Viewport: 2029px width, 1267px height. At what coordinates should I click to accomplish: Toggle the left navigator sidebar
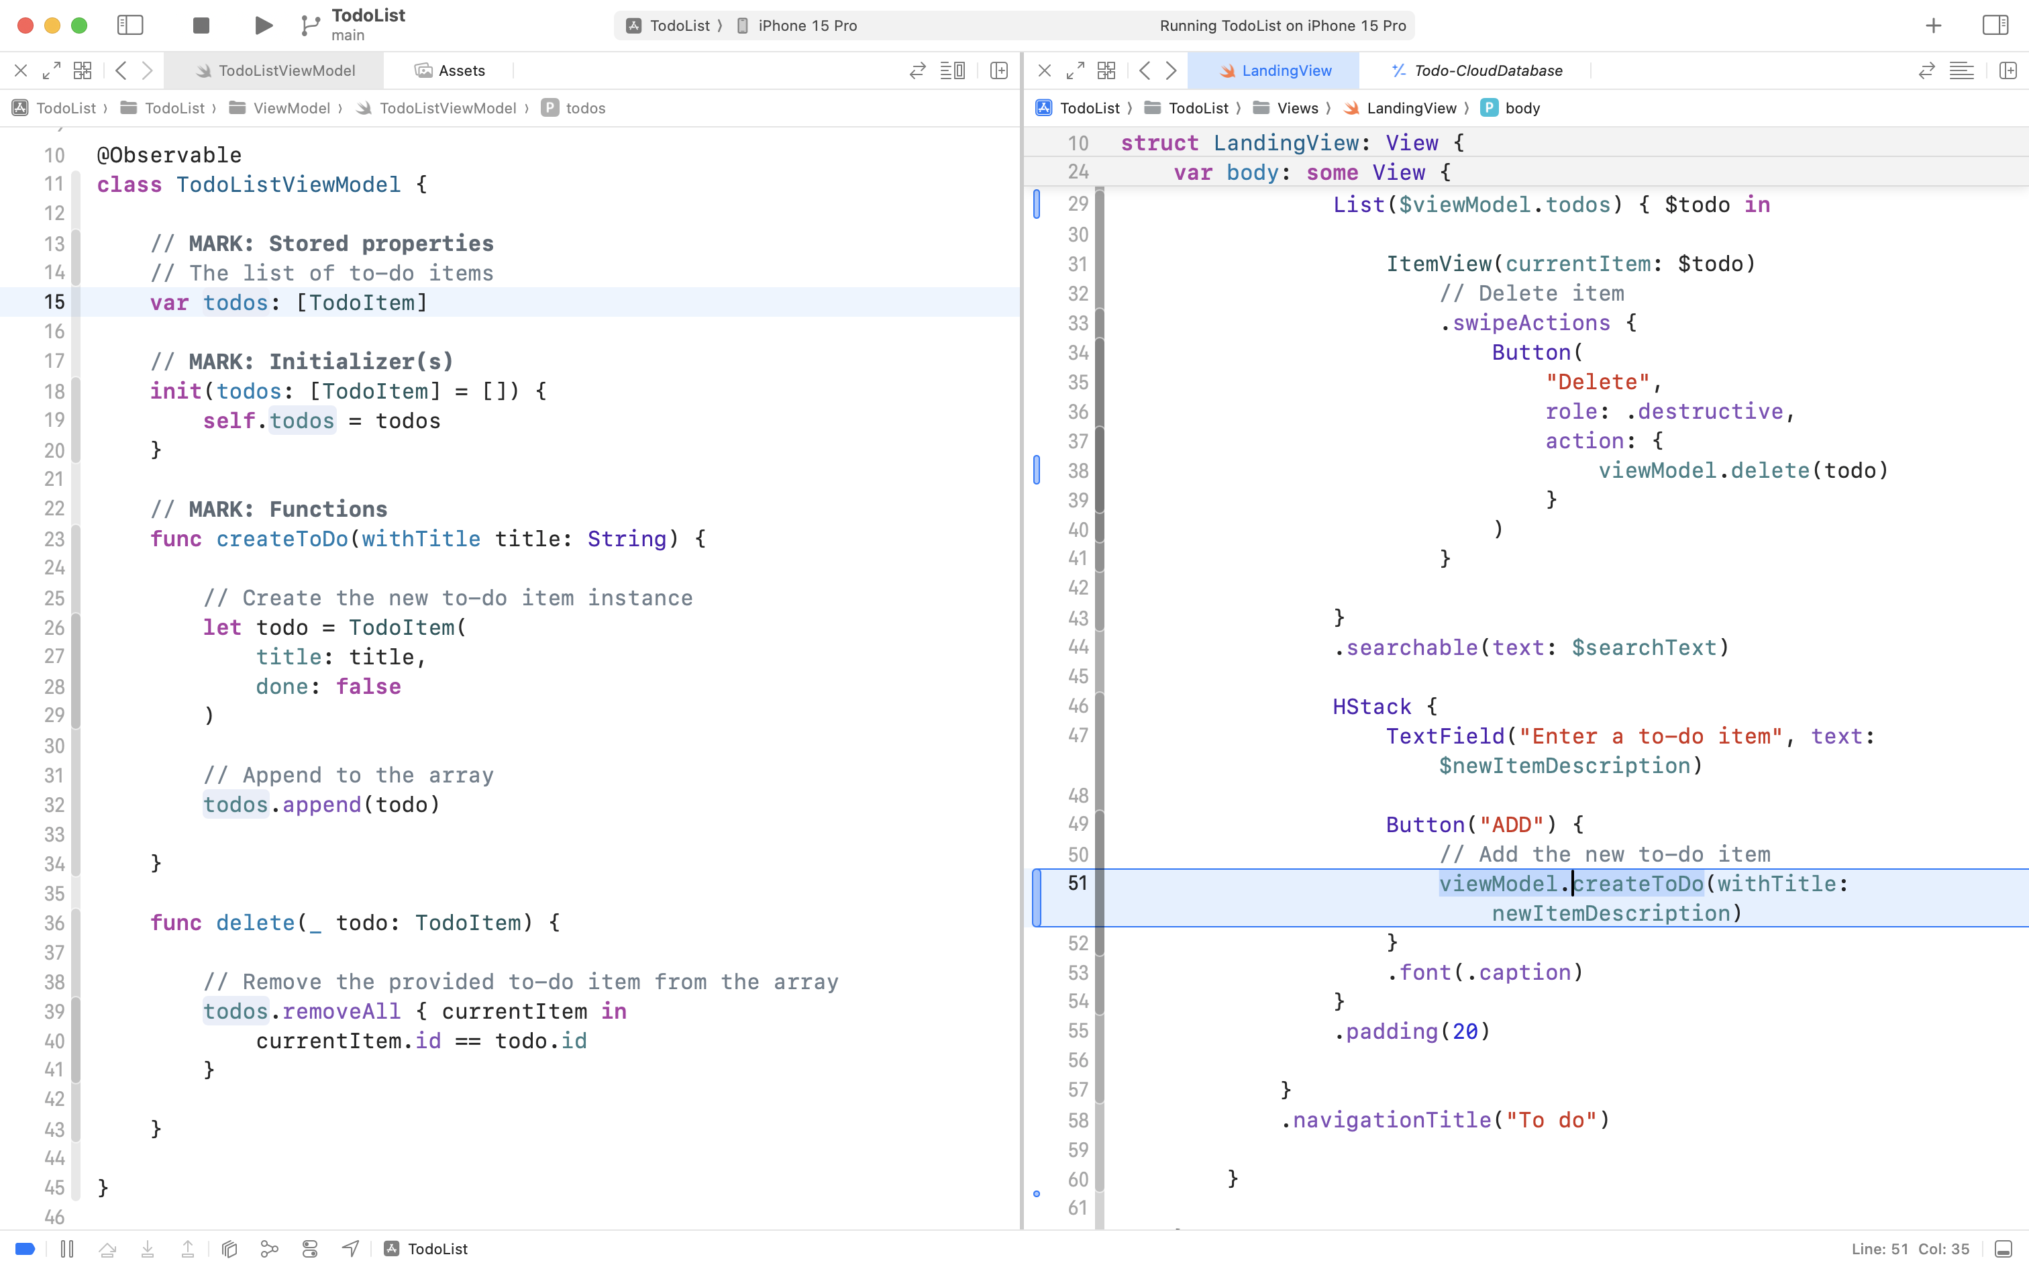[x=130, y=25]
